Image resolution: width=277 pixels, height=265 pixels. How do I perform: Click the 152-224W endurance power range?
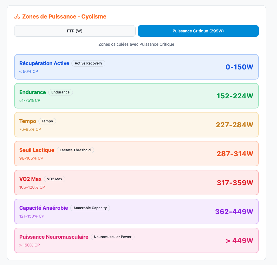coord(235,96)
